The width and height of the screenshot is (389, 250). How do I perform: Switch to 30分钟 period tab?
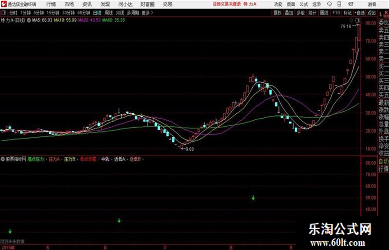coord(68,13)
